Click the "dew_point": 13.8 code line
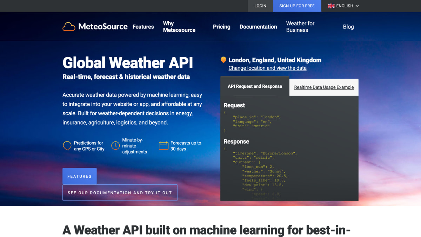The width and height of the screenshot is (421, 237). pos(262,185)
